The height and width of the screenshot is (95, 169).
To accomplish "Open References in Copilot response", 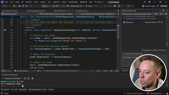I will coord(128,22).
